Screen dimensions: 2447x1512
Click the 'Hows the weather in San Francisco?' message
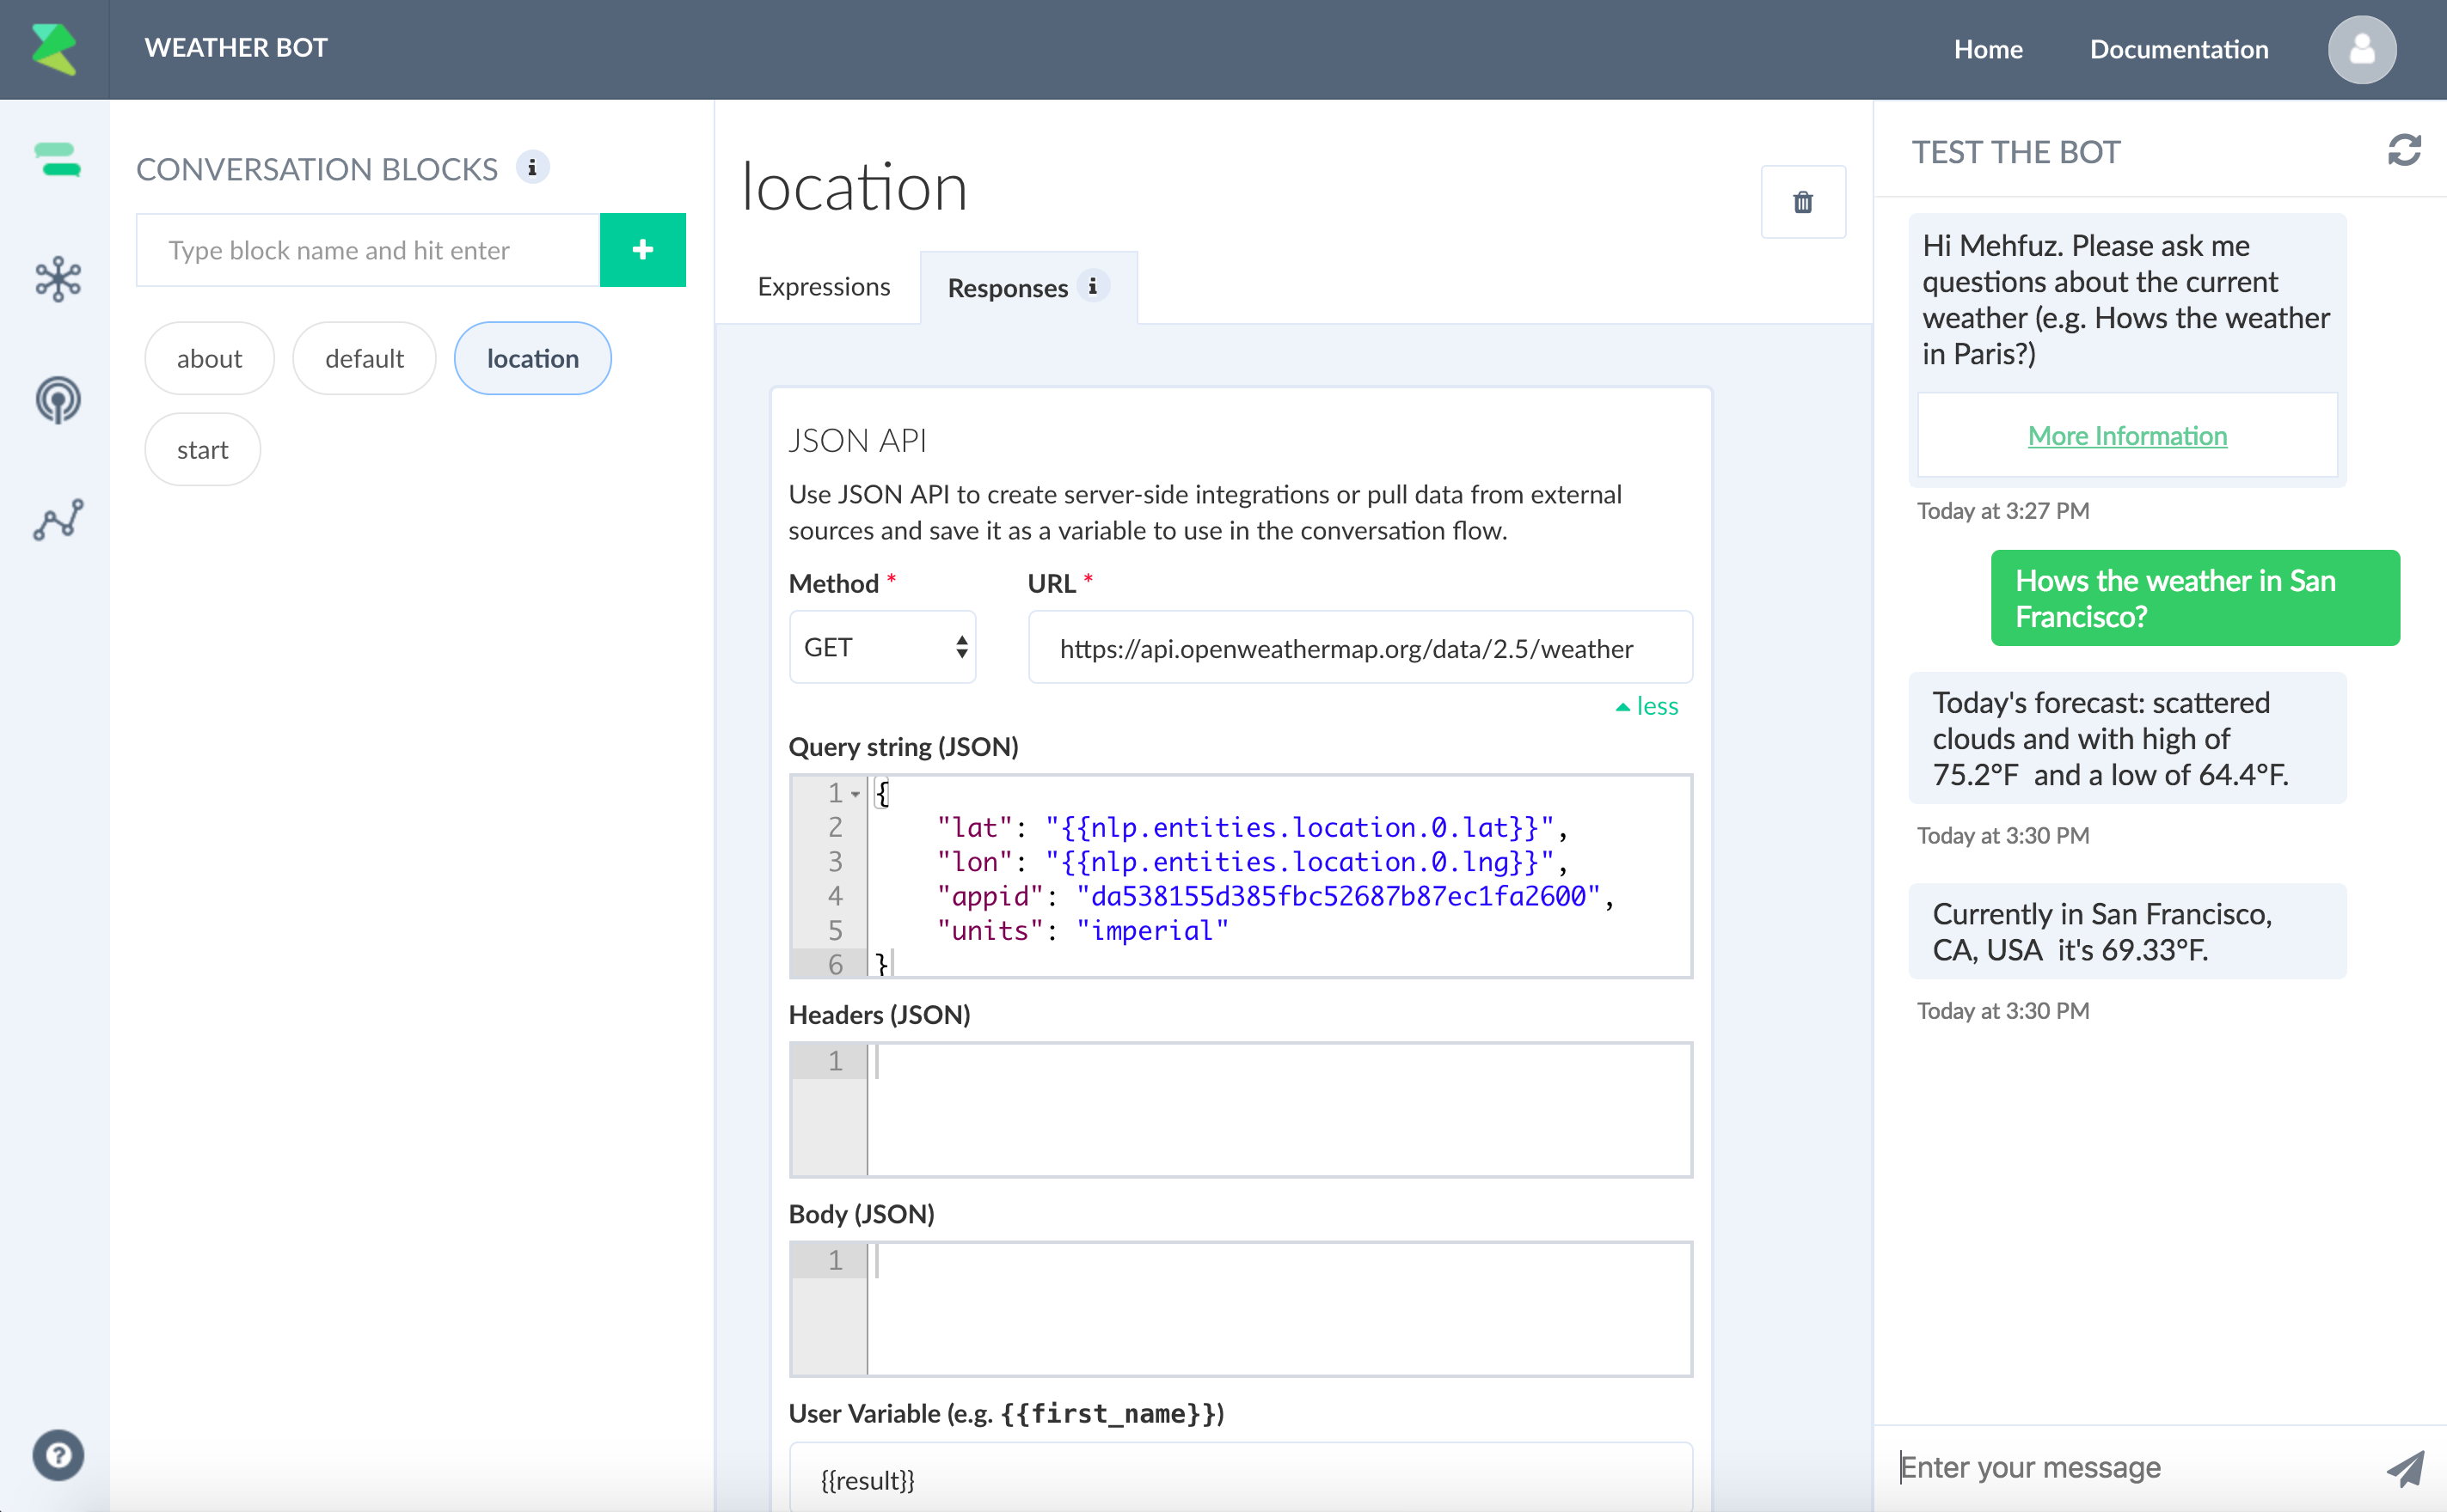click(2195, 598)
